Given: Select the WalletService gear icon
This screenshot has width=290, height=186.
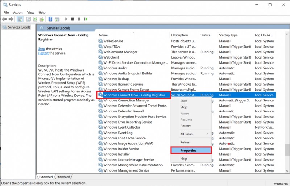Looking at the screenshot, I should tap(100, 41).
